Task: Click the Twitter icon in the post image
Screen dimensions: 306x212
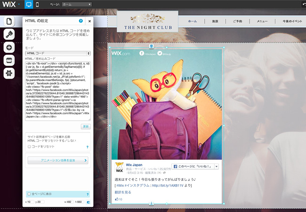Action: (x=160, y=53)
